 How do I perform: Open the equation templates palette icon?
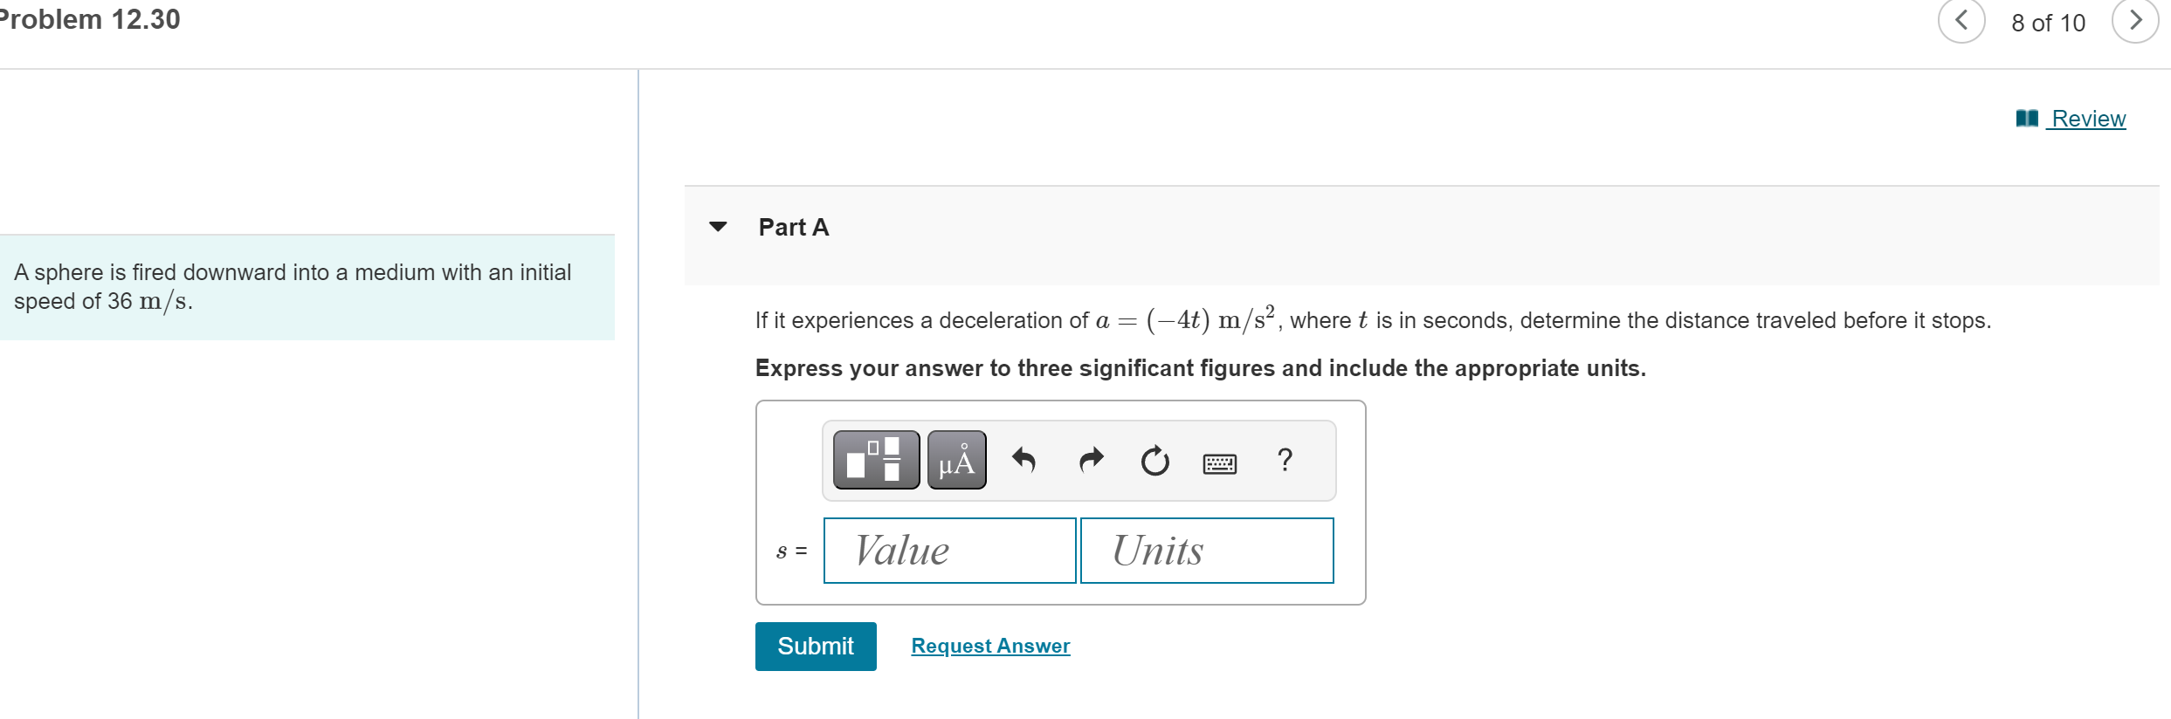(x=874, y=460)
